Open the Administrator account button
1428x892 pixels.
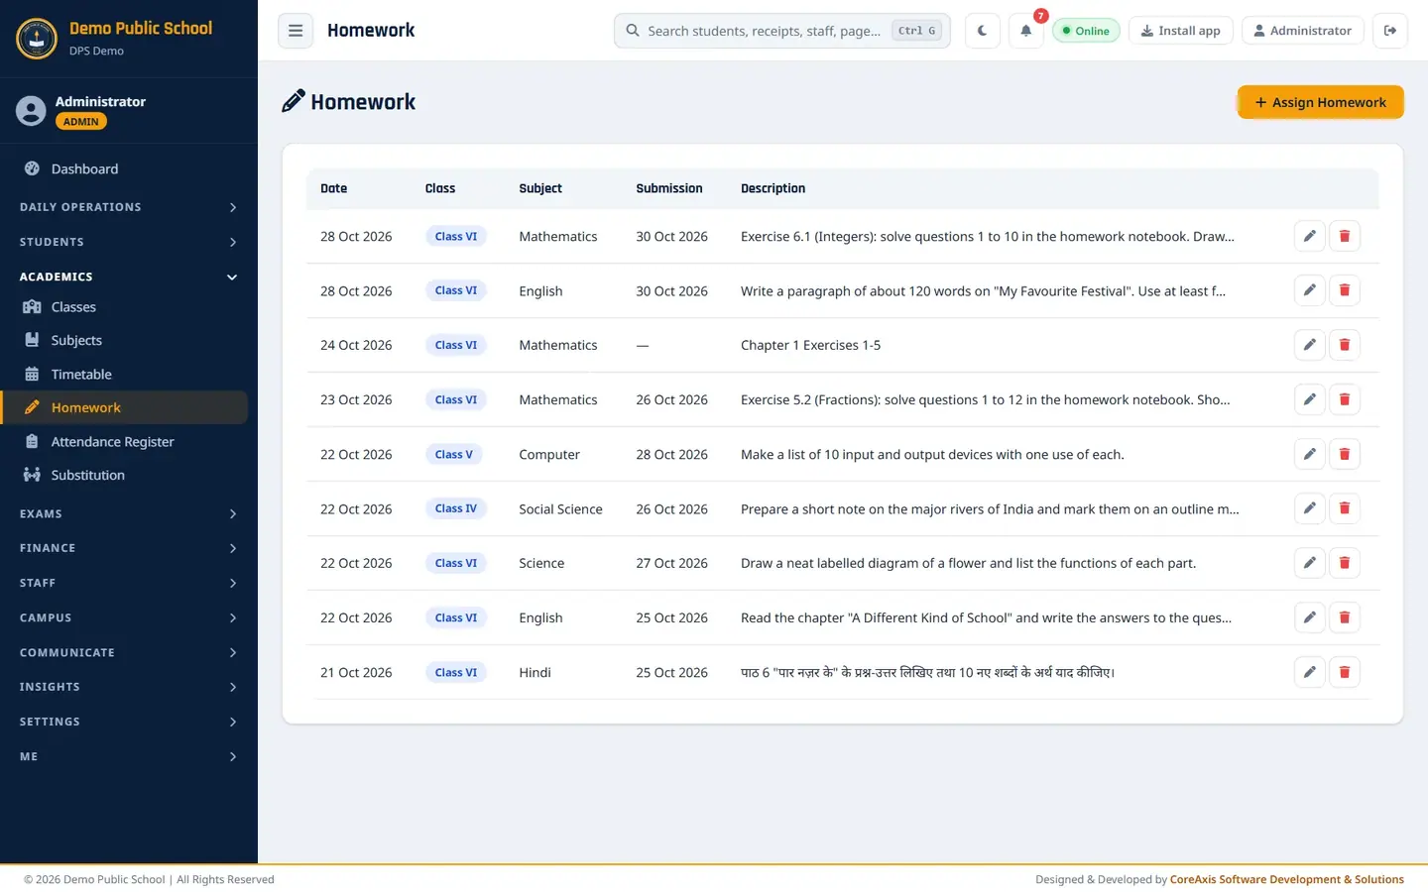click(x=1302, y=31)
